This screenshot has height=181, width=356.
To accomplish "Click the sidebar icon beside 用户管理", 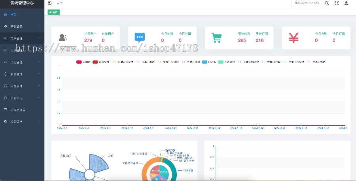I will click(6, 39).
